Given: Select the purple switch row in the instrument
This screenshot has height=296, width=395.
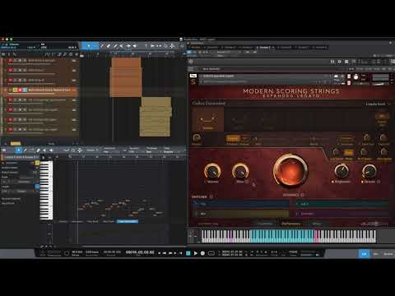Looking at the screenshot, I should (342, 214).
